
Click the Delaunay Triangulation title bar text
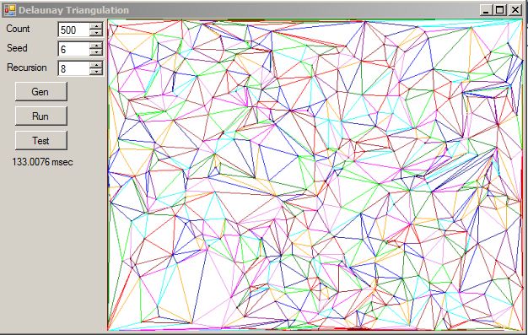coord(73,10)
